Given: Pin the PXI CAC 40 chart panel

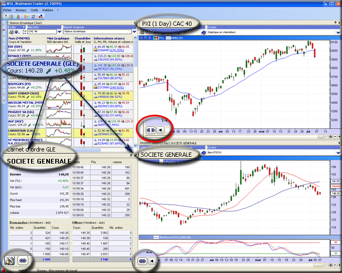Looking at the screenshot, I should 335,23.
